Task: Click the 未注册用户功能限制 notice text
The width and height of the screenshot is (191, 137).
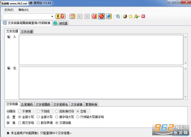Action: coord(39,133)
